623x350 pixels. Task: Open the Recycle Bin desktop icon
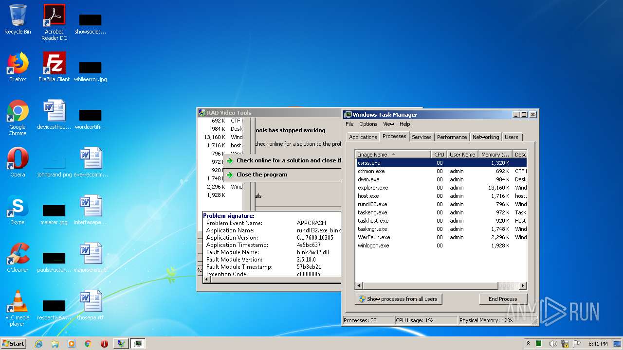[x=18, y=20]
